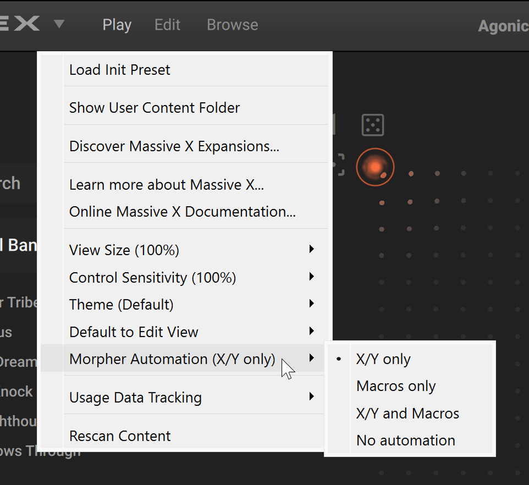The width and height of the screenshot is (529, 485).
Task: Select "No automation" in the submenu
Action: click(405, 440)
